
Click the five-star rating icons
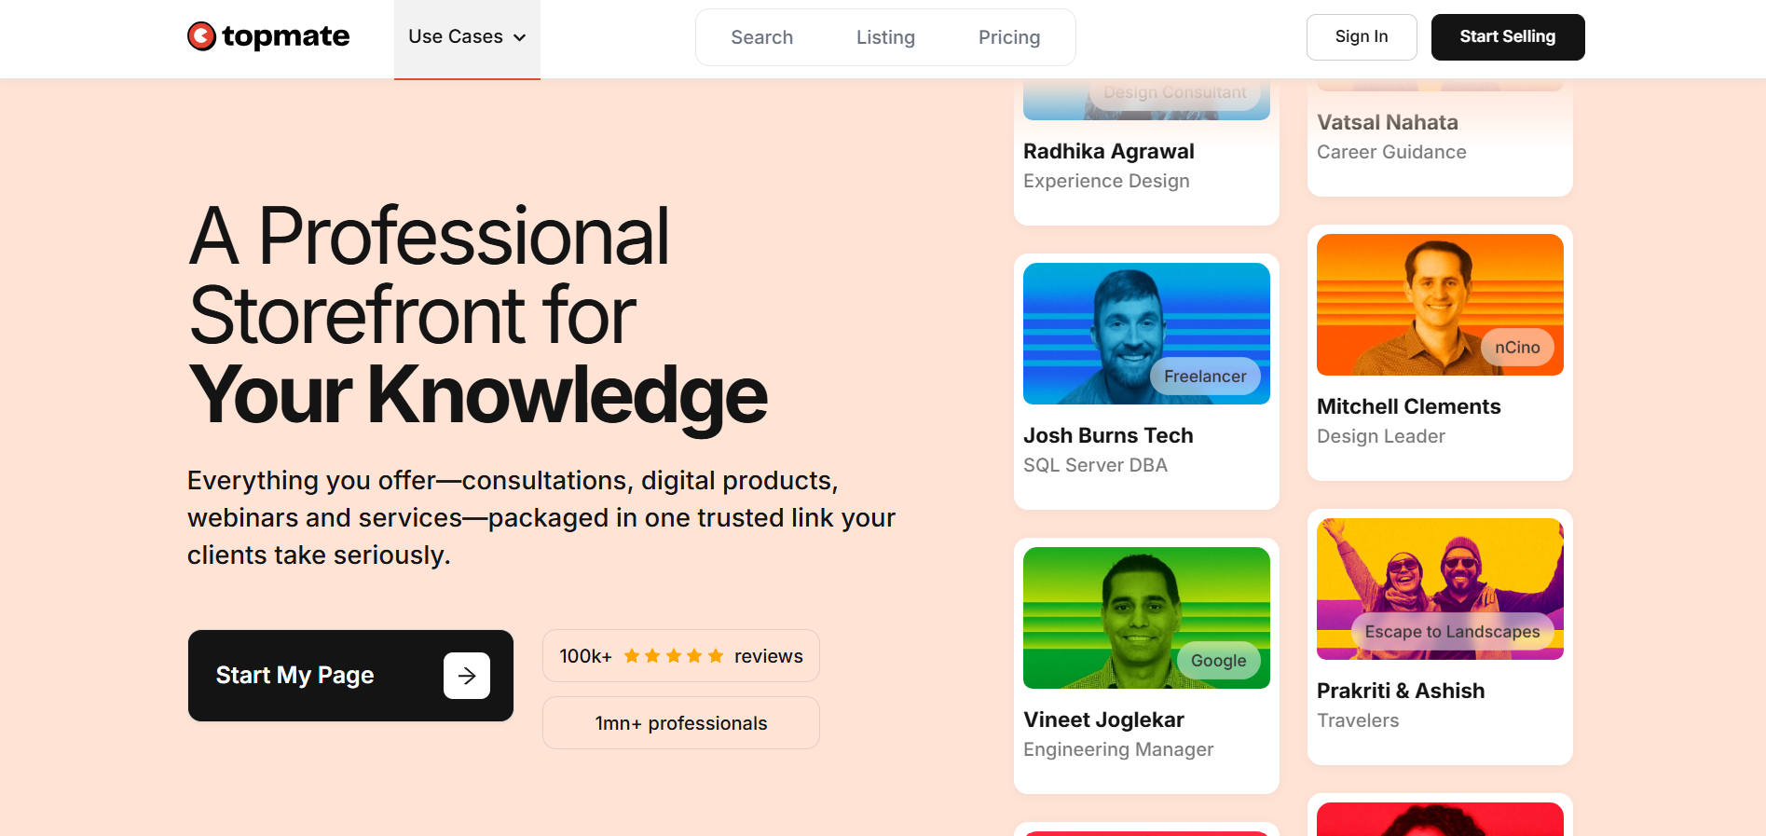click(x=674, y=656)
